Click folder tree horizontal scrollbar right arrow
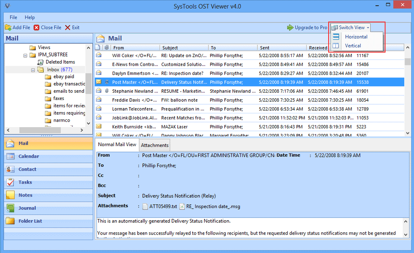Screen dimensions: 414x253 click(x=82, y=130)
